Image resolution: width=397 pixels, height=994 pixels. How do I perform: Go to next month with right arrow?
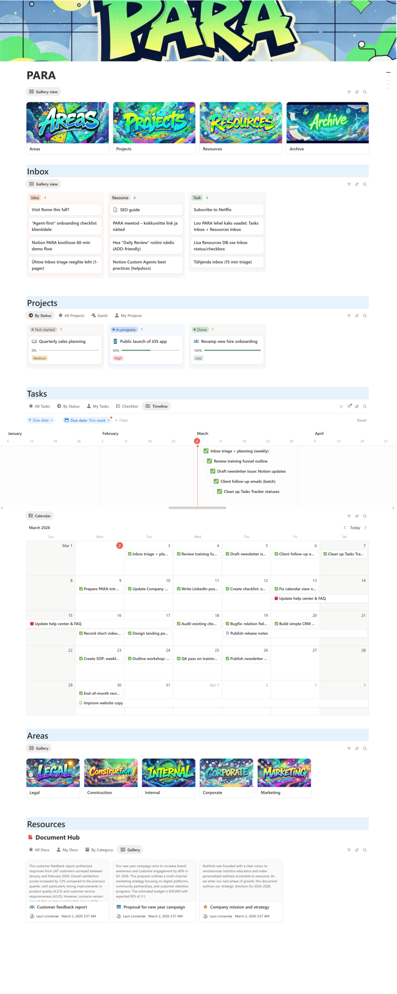tap(365, 528)
